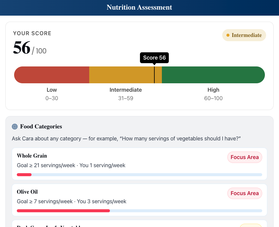This screenshot has height=227, width=279.
Task: Click the '60–100' range text
Action: [213, 98]
